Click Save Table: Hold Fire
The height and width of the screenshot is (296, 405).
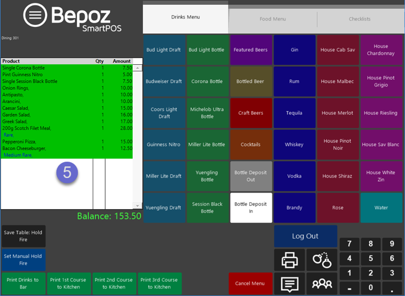tap(24, 236)
